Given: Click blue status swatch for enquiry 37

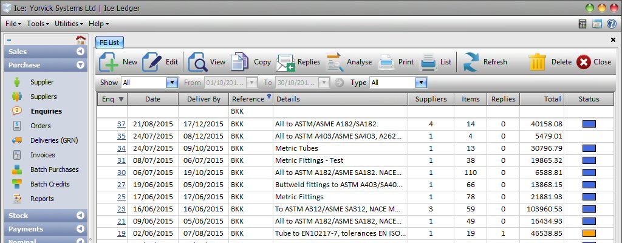Looking at the screenshot, I should pyautogui.click(x=589, y=124).
